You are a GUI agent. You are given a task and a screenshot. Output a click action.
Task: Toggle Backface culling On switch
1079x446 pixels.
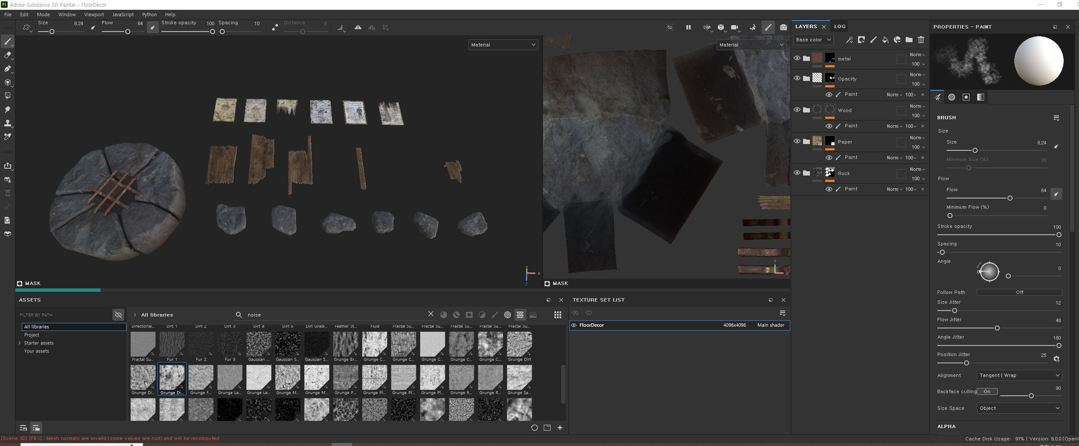(987, 391)
